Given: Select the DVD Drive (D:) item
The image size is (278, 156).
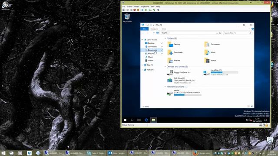Looking at the screenshot, I should pyautogui.click(x=181, y=81).
